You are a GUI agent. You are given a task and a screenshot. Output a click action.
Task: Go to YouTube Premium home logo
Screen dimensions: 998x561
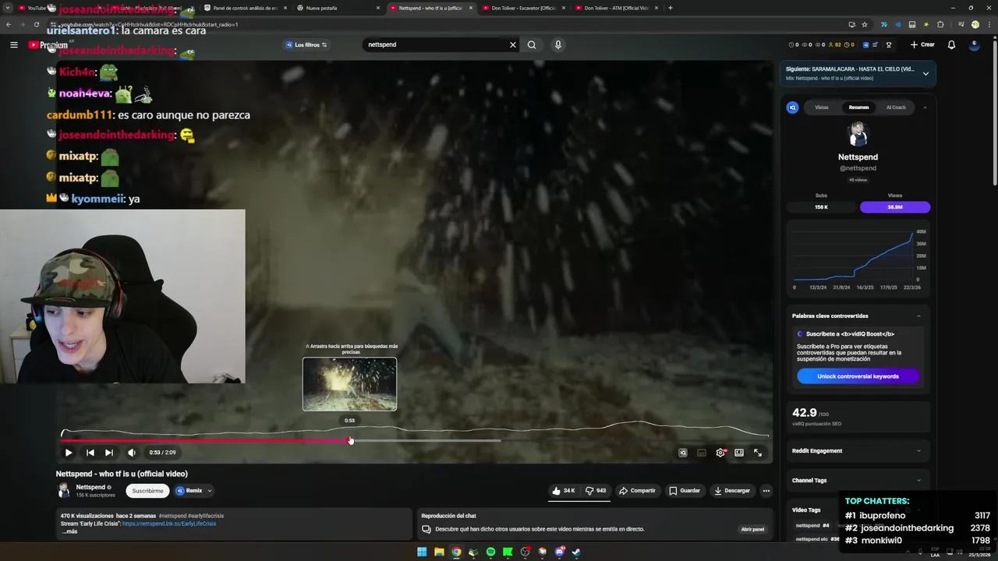click(48, 45)
